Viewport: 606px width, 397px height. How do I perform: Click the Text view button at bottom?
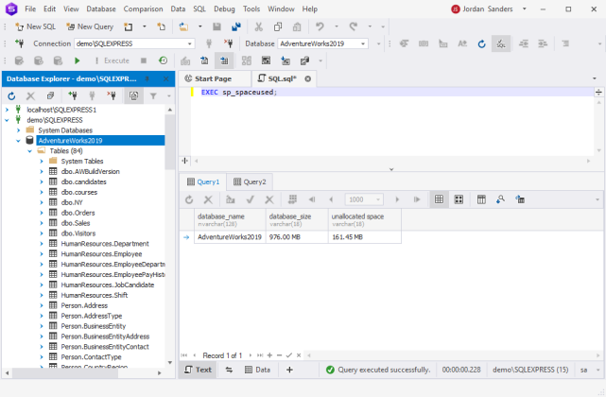(x=198, y=370)
